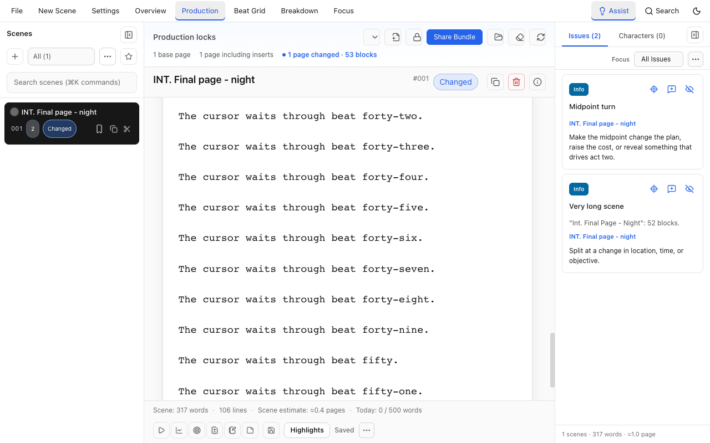
Task: Toggle the Assist panel button
Action: coord(613,11)
